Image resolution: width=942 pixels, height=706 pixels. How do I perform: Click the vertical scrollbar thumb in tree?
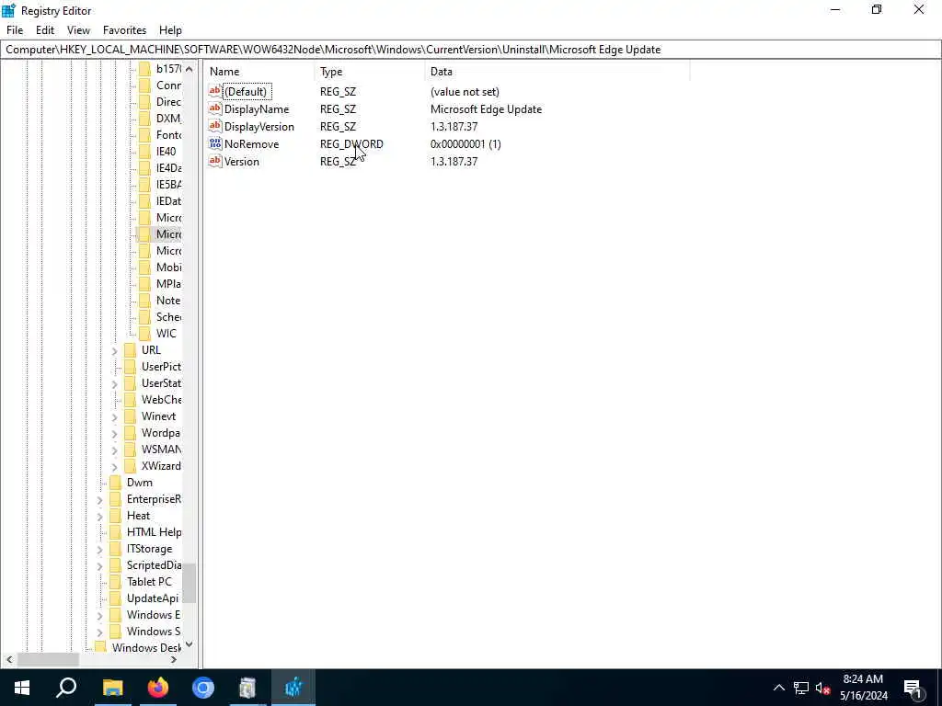[x=190, y=582]
